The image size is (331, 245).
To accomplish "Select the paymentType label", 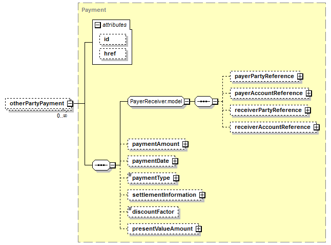I will coord(151,178).
